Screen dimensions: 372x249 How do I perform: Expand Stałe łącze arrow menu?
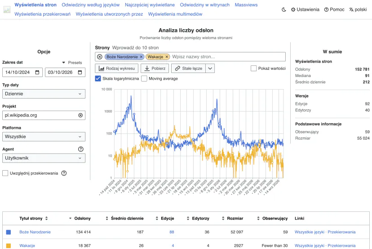click(210, 69)
